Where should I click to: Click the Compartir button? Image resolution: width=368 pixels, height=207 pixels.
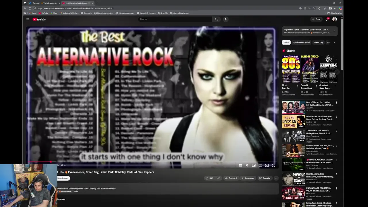click(231, 178)
